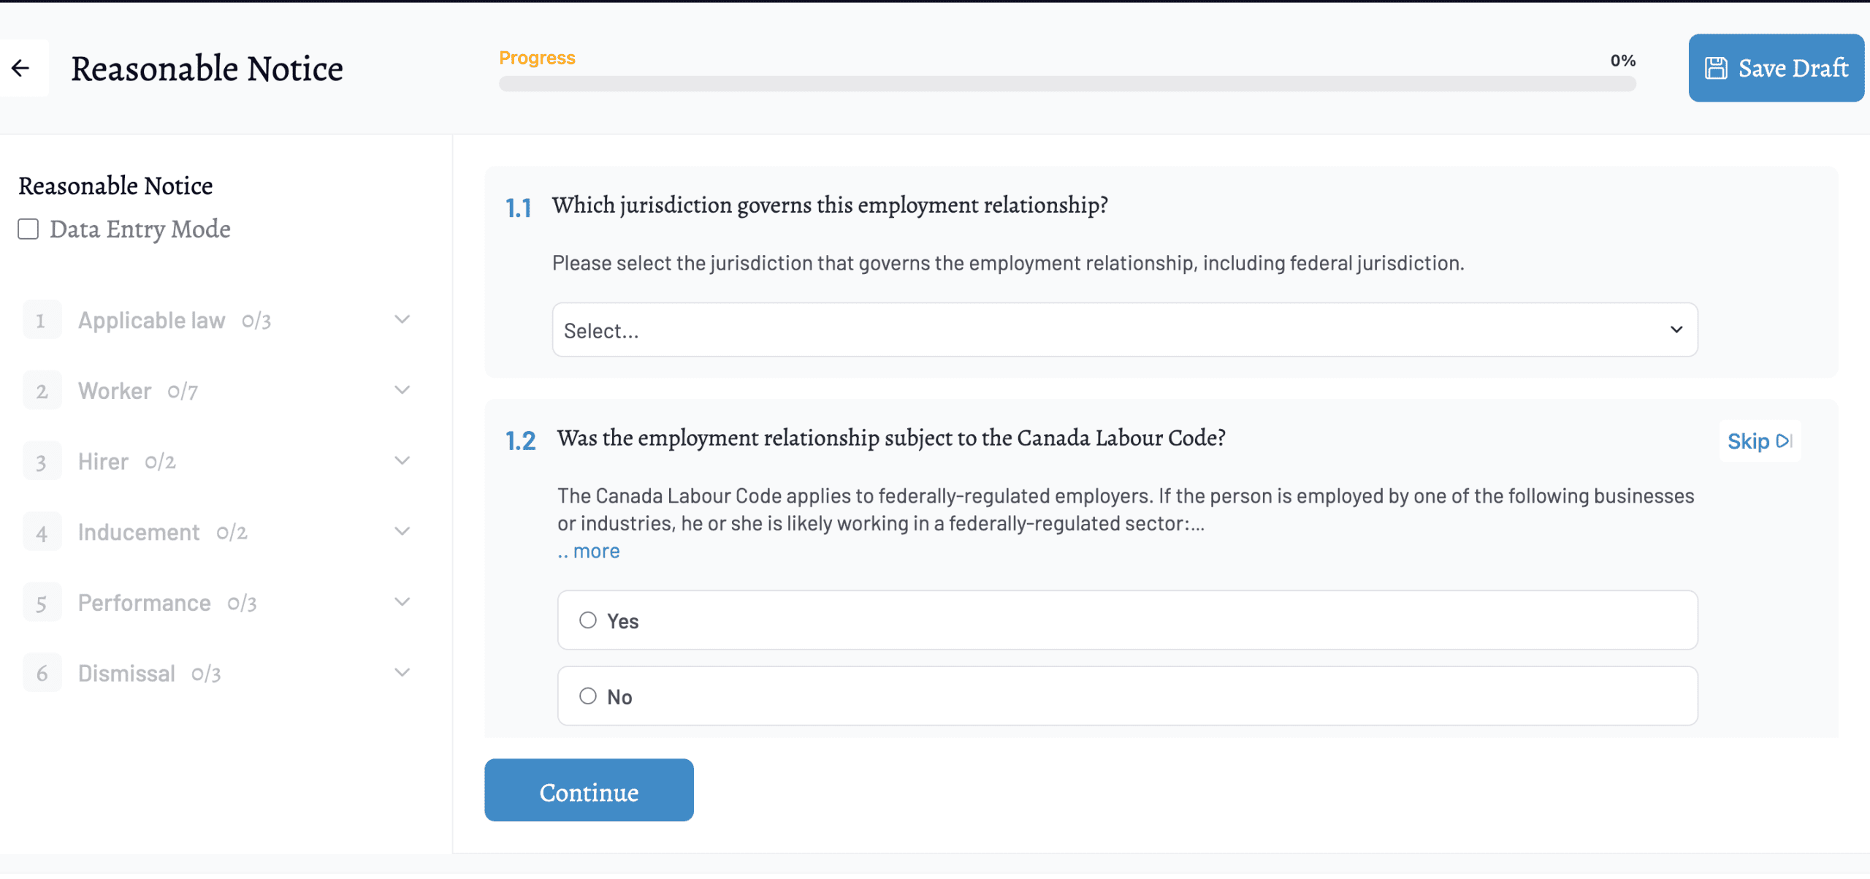Expand the Worker section chevron

402,390
